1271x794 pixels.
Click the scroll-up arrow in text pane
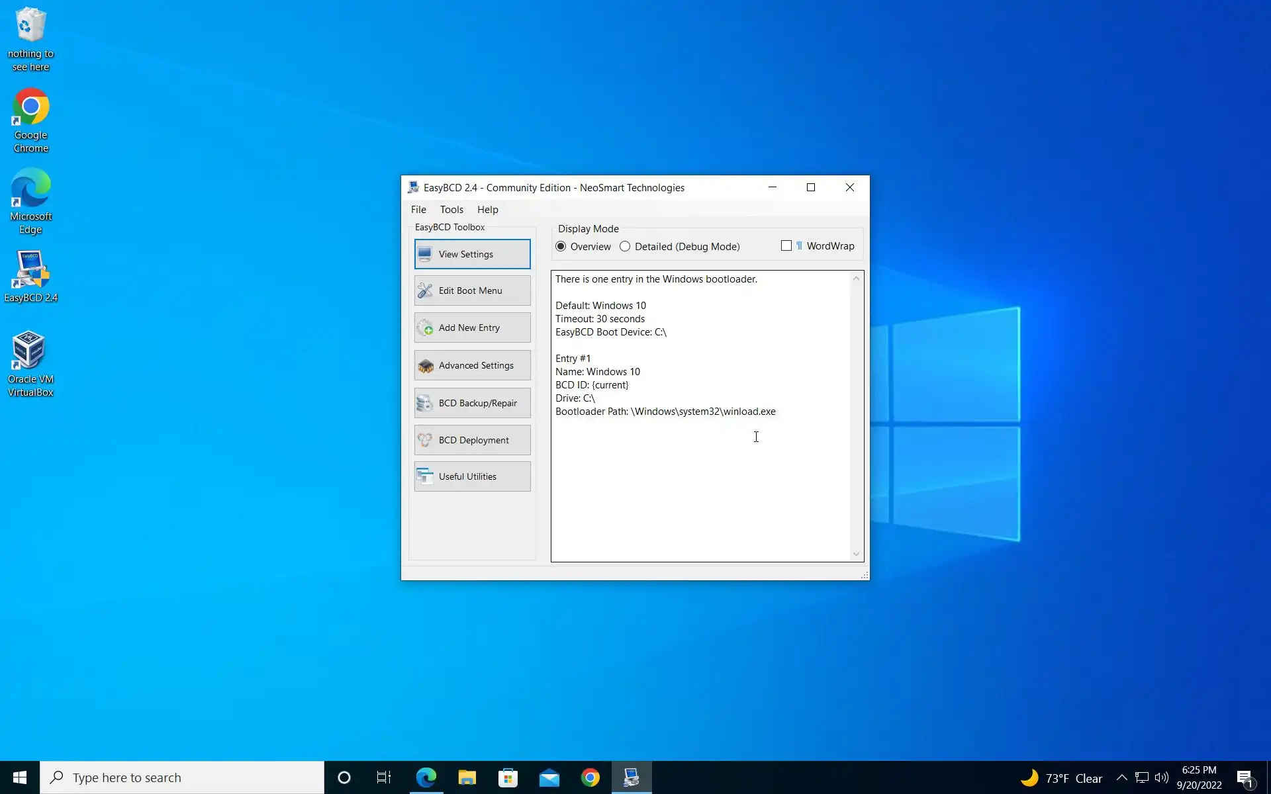tap(856, 279)
